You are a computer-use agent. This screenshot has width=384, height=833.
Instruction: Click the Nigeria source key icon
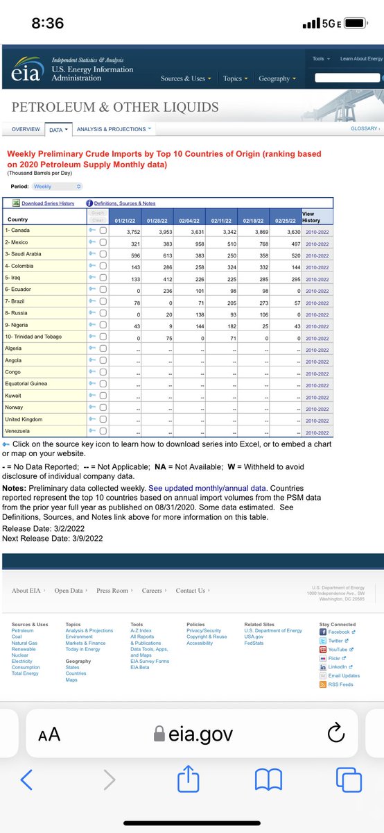point(91,326)
